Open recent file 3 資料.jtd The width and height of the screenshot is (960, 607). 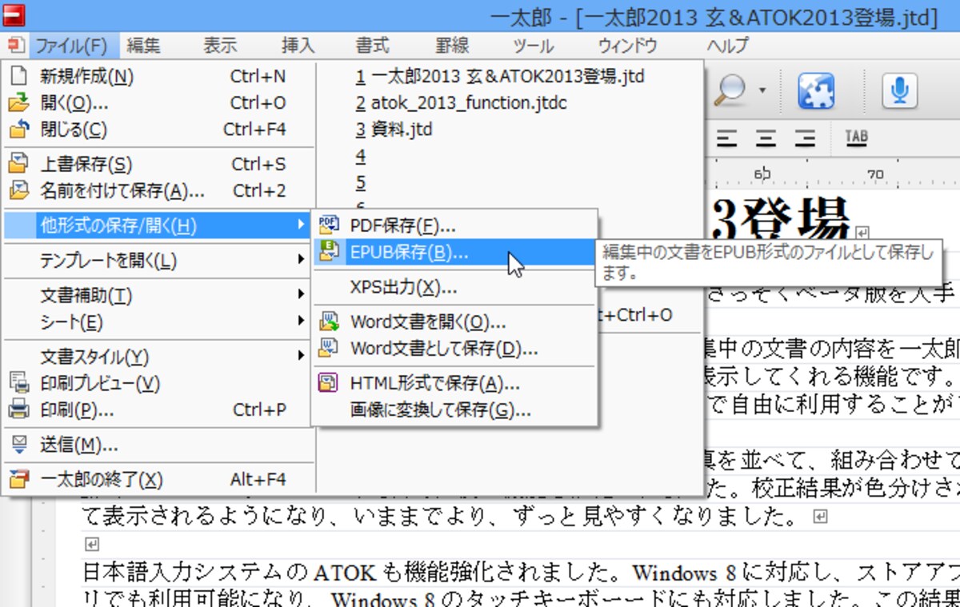[394, 130]
